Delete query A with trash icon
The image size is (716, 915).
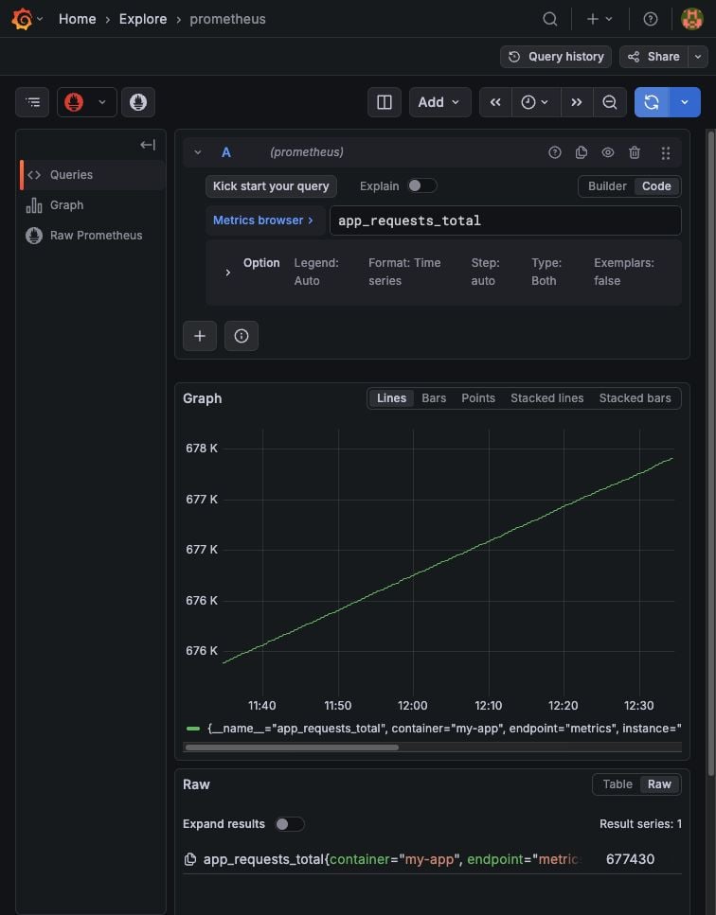point(635,152)
